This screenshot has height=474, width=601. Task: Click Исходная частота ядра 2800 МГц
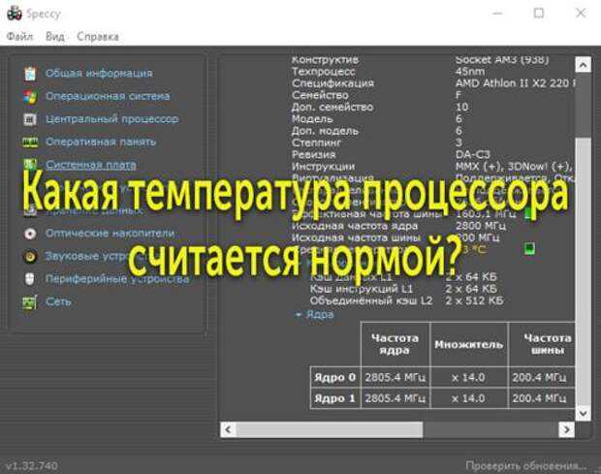(x=481, y=226)
